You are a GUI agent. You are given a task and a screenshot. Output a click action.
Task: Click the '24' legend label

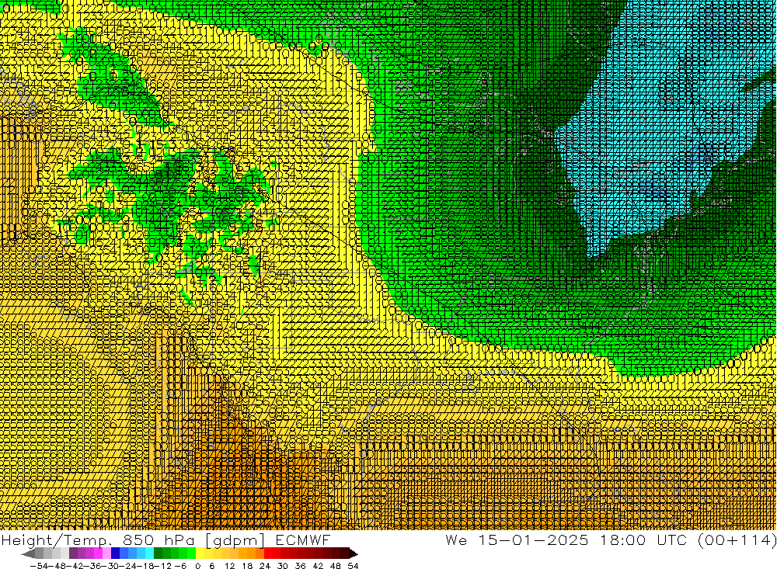[265, 566]
